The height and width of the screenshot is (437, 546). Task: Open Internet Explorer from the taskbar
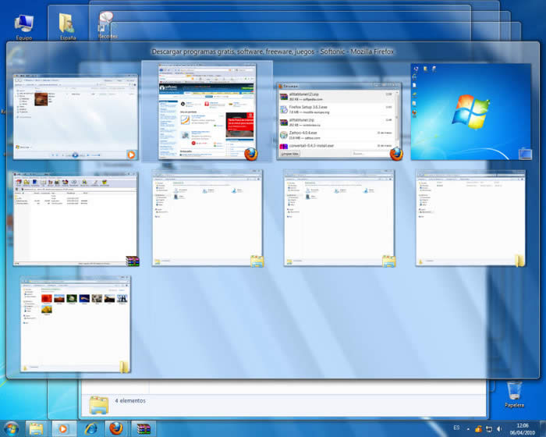(90, 428)
